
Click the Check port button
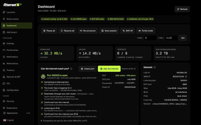tap(88, 69)
